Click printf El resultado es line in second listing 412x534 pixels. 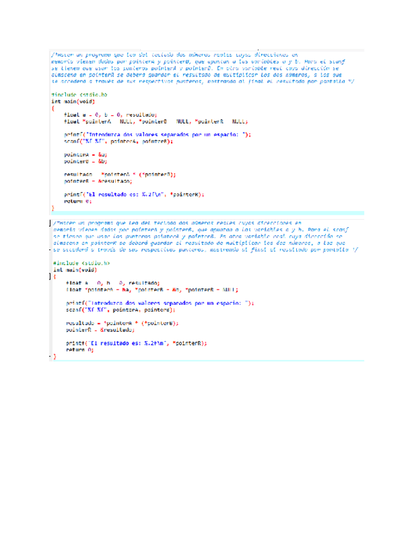pyautogui.click(x=136, y=343)
